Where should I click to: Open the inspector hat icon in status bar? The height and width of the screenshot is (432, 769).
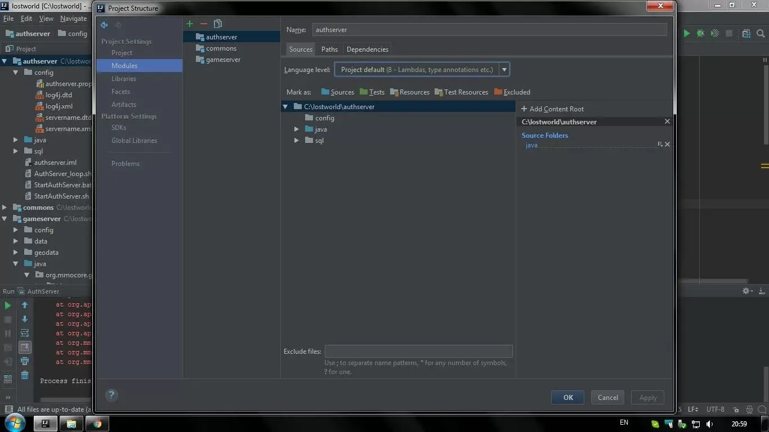coord(749,409)
